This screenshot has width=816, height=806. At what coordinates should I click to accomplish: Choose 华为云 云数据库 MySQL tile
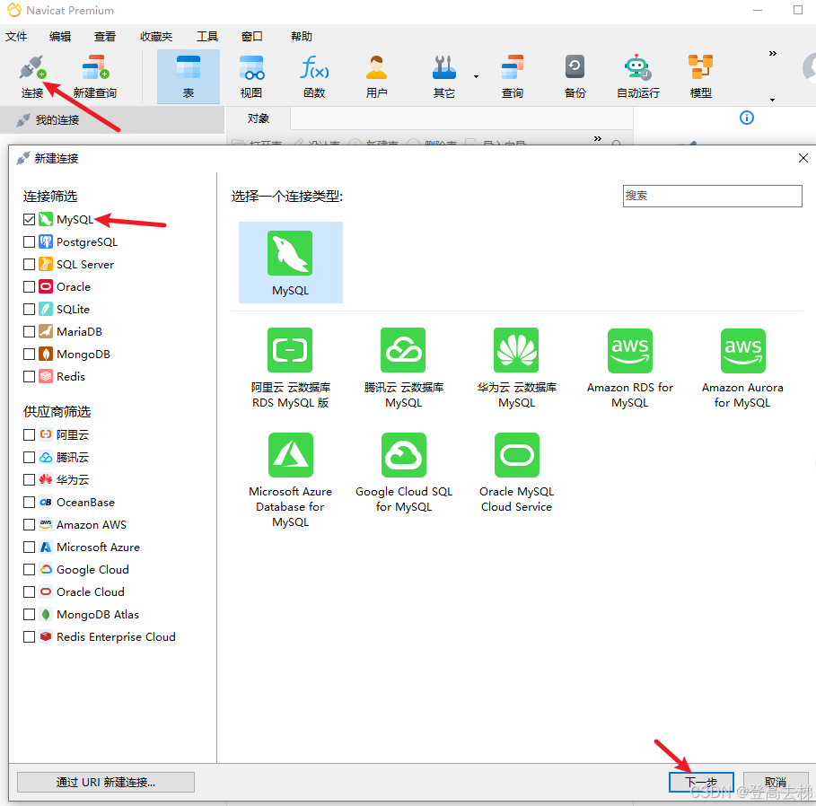(x=516, y=368)
